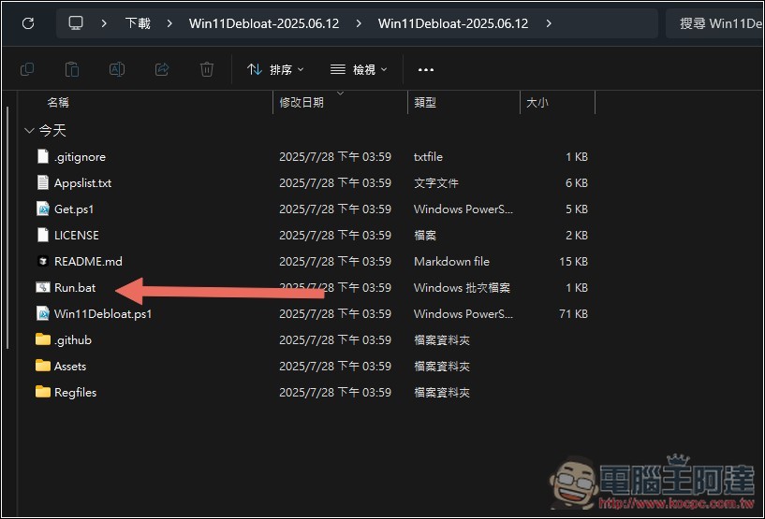Open the 排序 sort dropdown
The width and height of the screenshot is (765, 519).
click(x=275, y=70)
